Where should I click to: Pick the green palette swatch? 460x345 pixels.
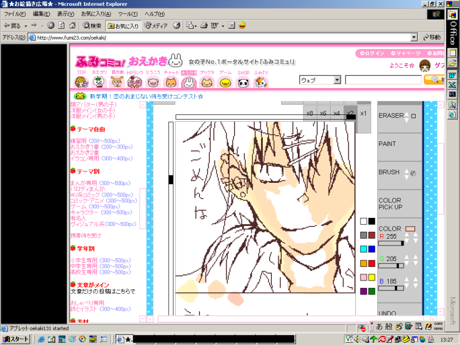(371, 292)
